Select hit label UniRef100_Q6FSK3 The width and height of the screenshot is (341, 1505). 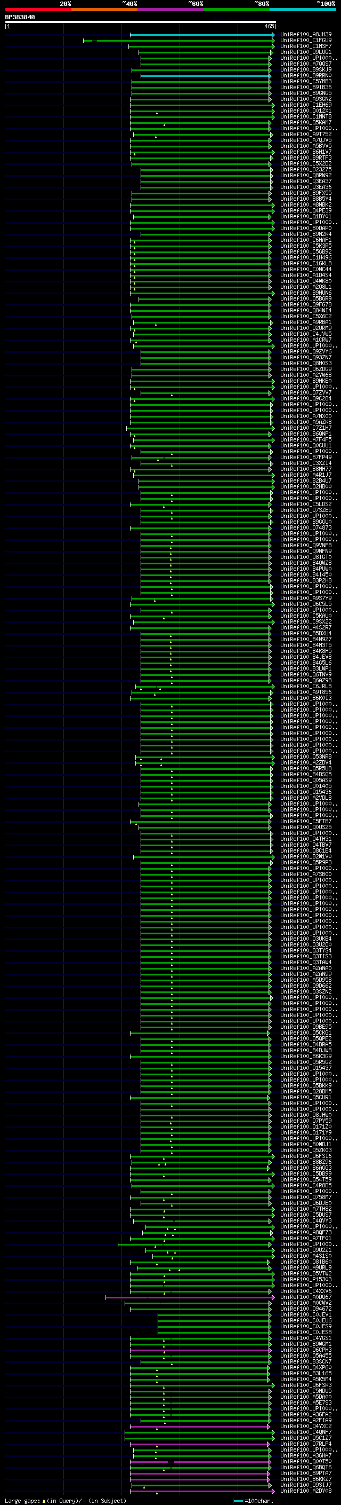306,1385
